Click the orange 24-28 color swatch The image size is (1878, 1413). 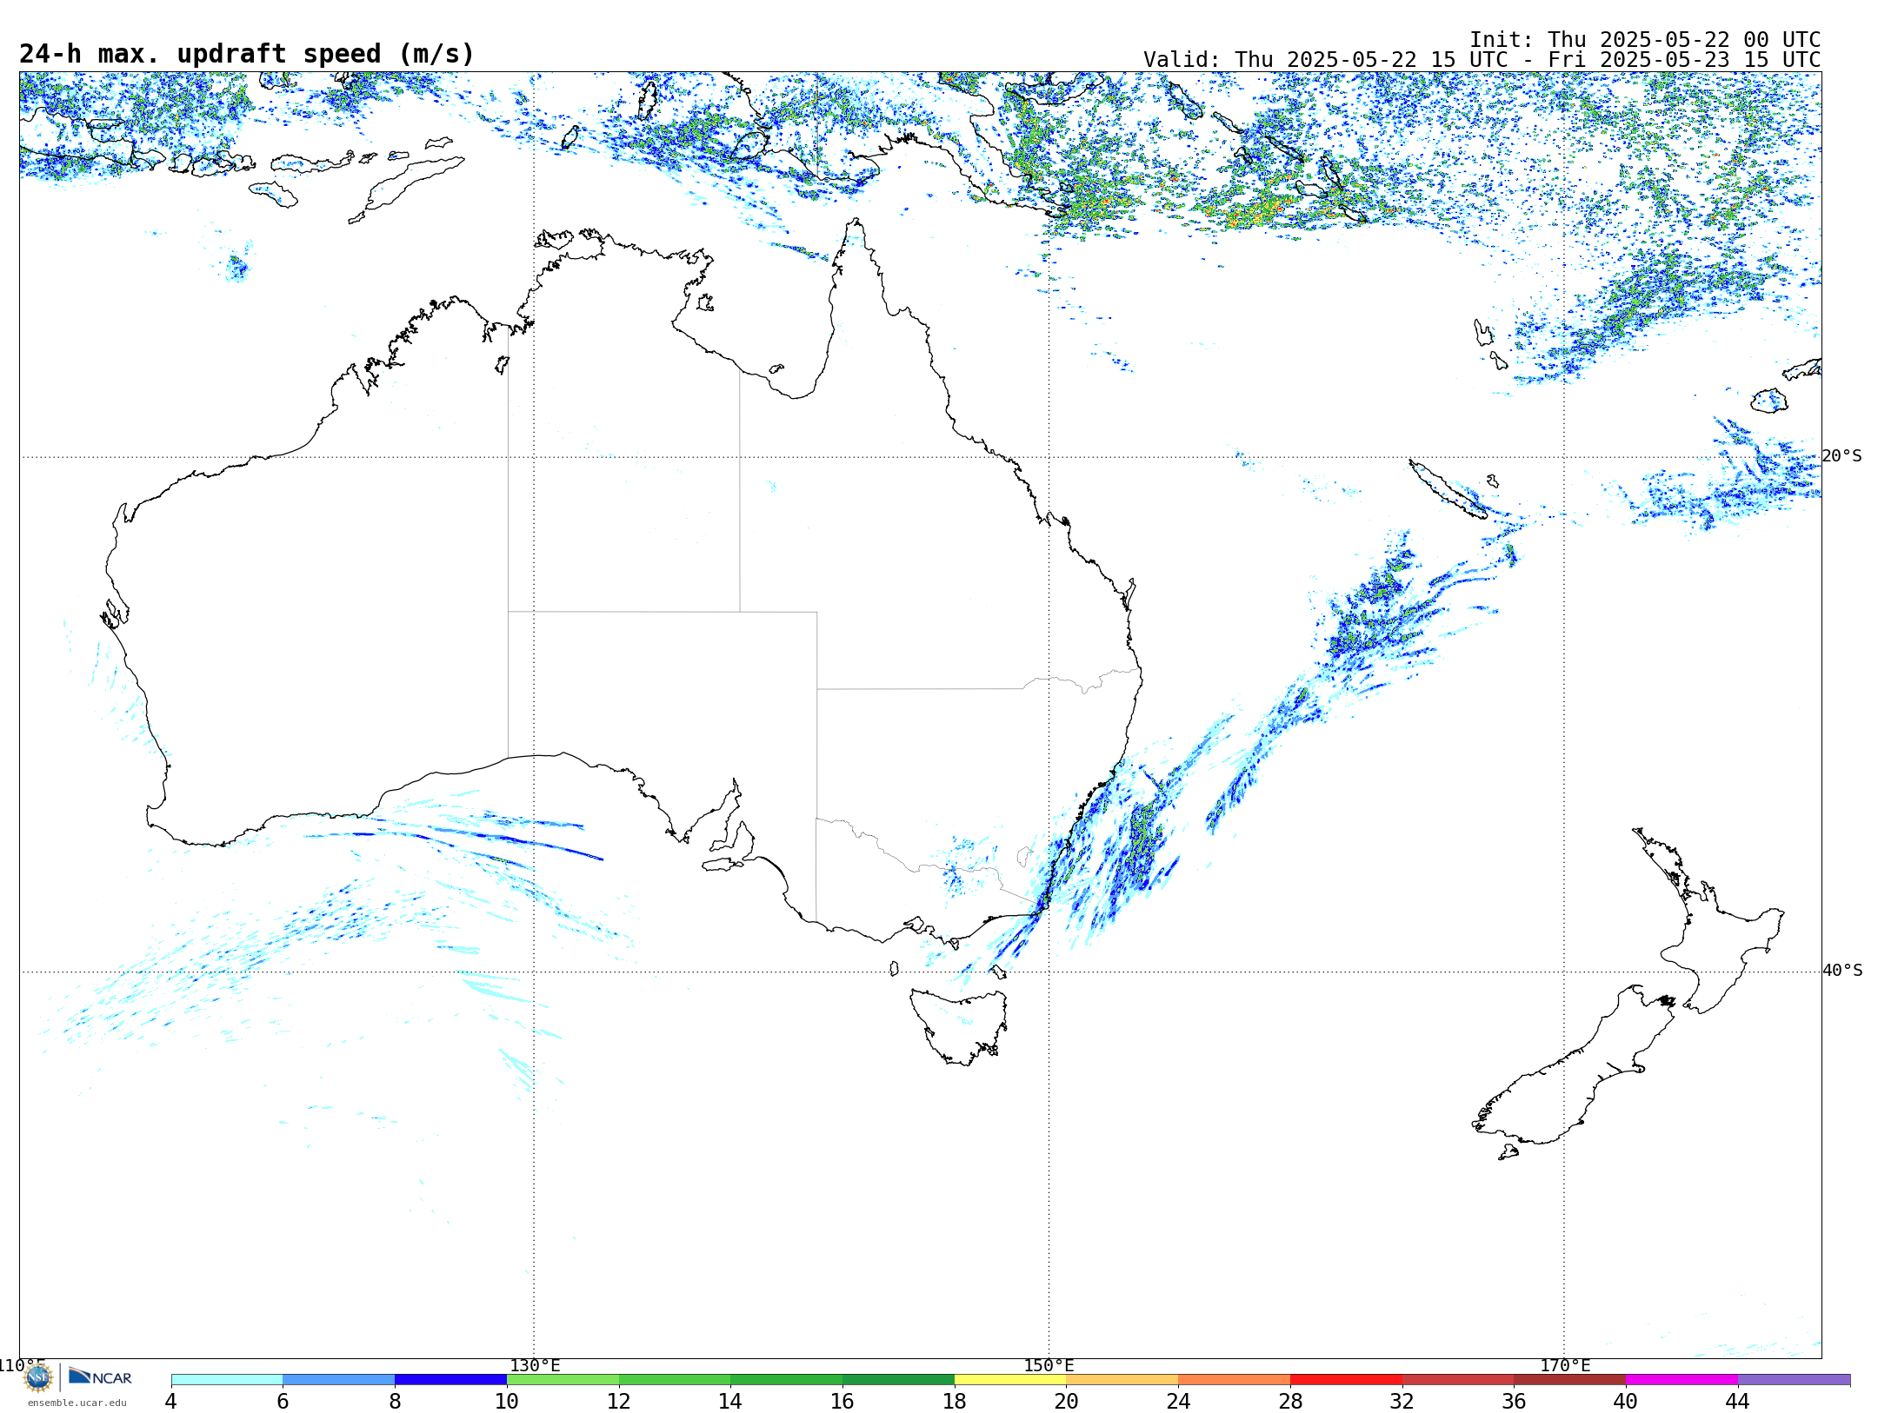1235,1380
